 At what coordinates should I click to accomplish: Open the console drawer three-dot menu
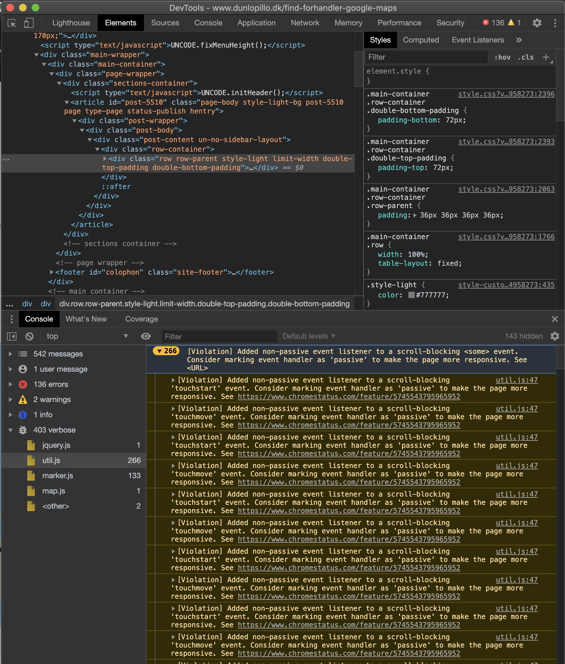click(11, 319)
